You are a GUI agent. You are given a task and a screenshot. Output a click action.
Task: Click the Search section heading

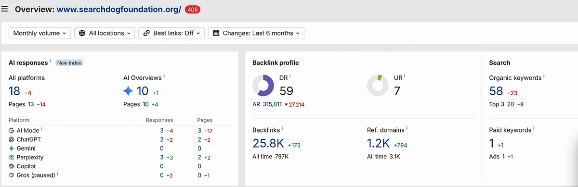pyautogui.click(x=499, y=62)
